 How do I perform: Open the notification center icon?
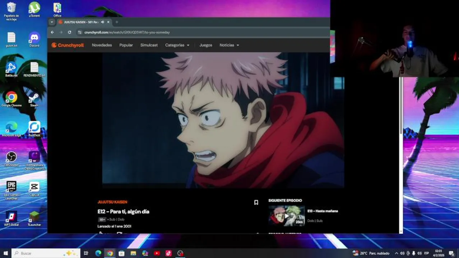(x=451, y=253)
